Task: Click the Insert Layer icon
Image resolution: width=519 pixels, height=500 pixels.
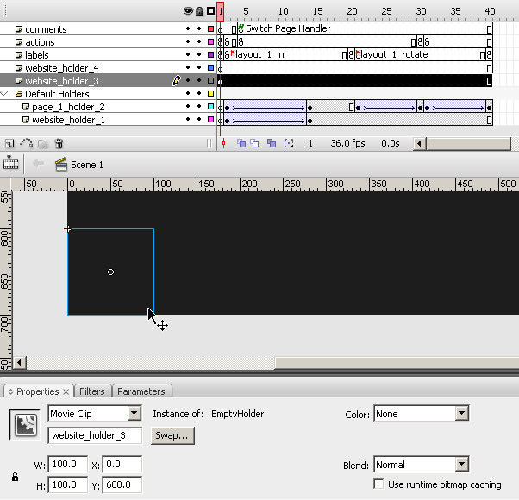Action: click(x=9, y=144)
